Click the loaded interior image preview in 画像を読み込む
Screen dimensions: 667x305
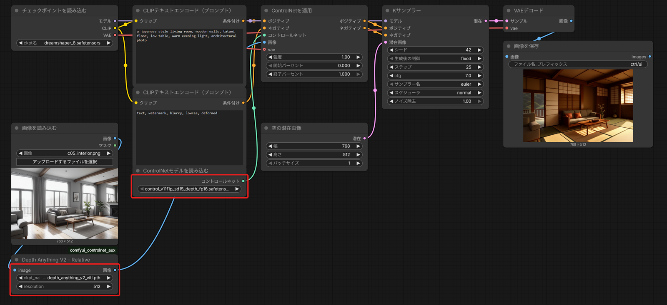point(65,203)
